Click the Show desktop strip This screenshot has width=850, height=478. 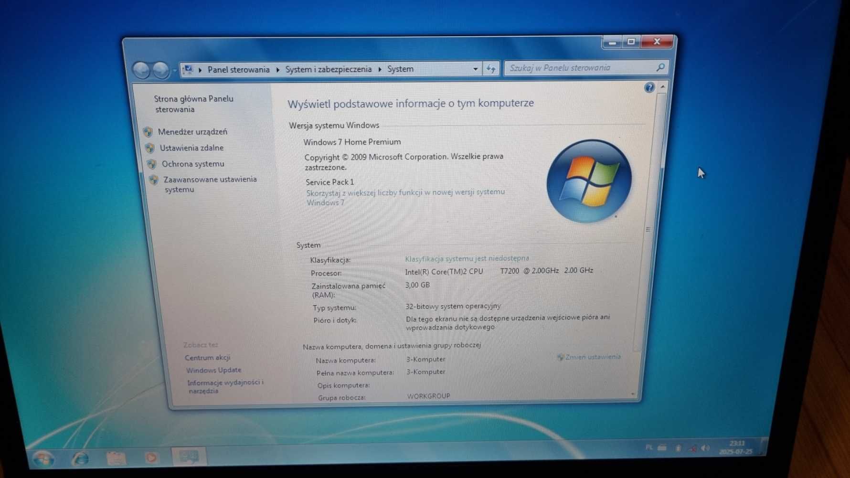764,446
